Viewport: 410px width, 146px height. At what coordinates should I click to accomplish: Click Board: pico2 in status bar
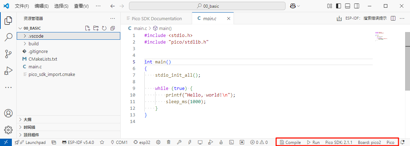(370, 143)
